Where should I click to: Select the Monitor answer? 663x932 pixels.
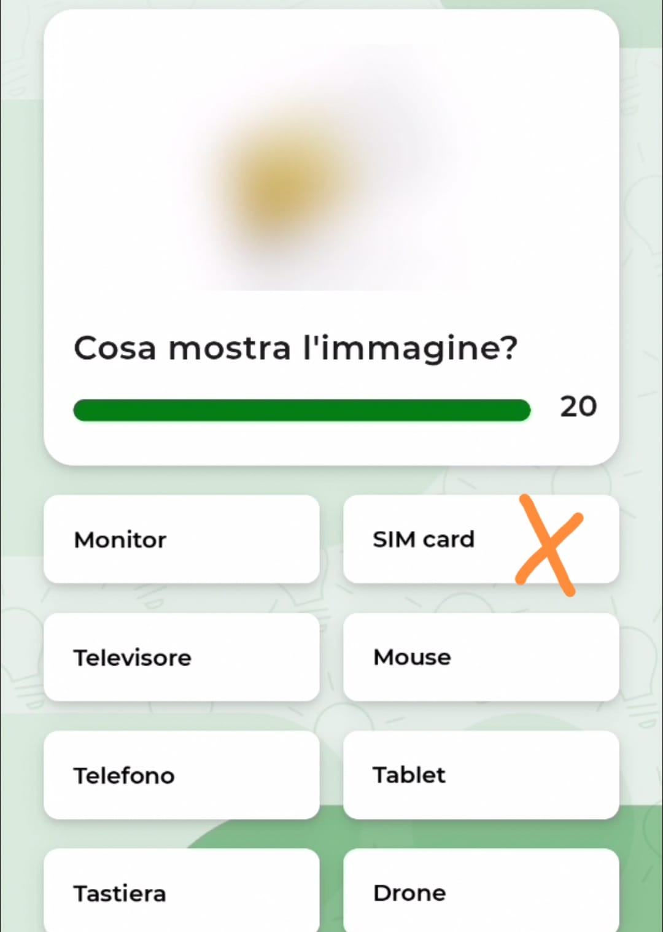182,539
